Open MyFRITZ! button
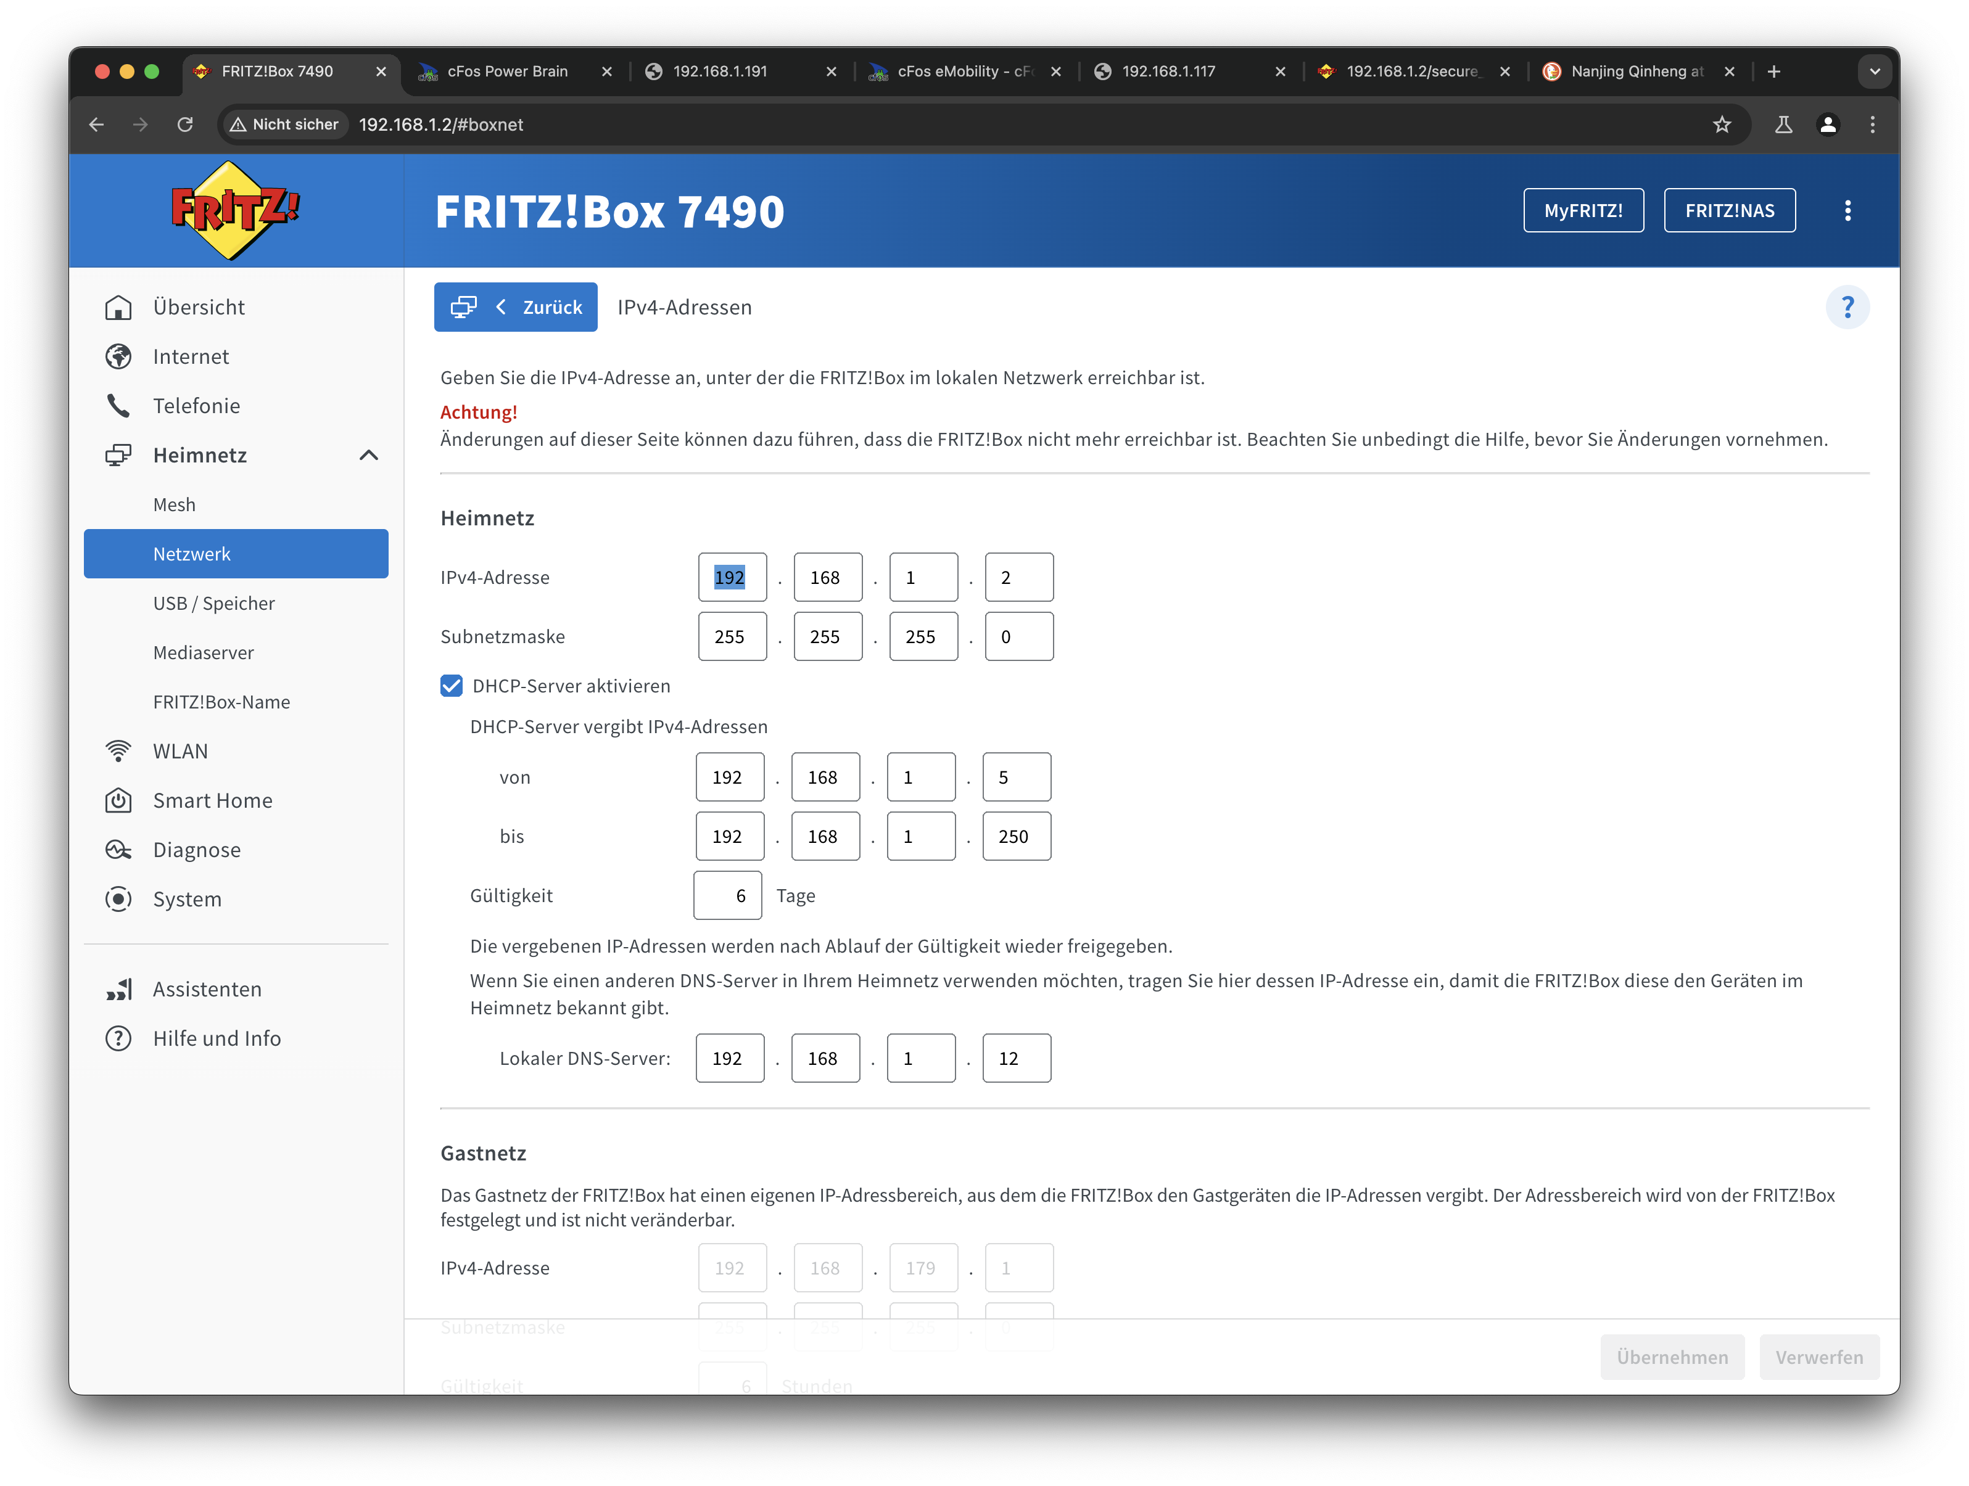 click(1583, 211)
